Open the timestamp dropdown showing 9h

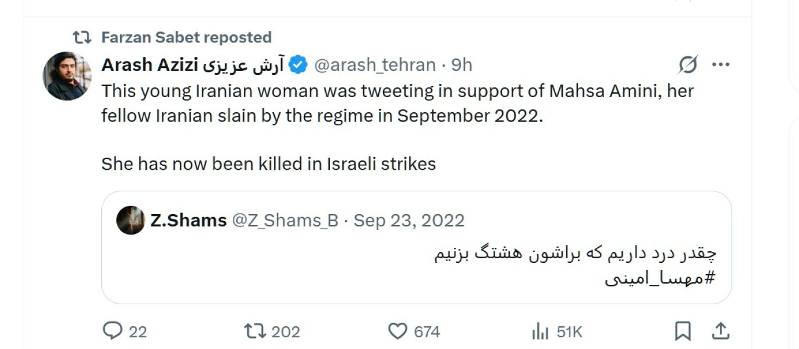(x=461, y=65)
